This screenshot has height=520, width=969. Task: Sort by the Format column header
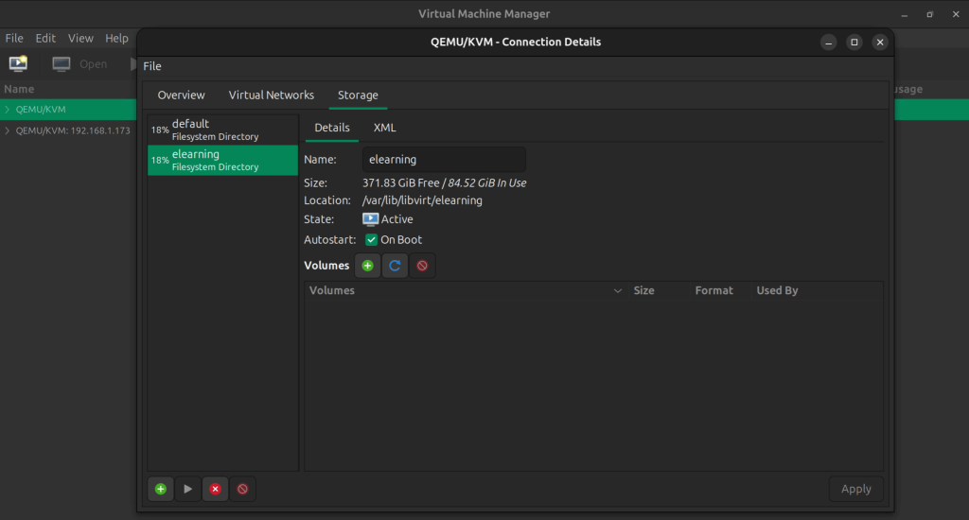click(720, 291)
